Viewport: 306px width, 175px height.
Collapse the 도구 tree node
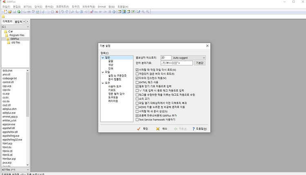pos(103,83)
